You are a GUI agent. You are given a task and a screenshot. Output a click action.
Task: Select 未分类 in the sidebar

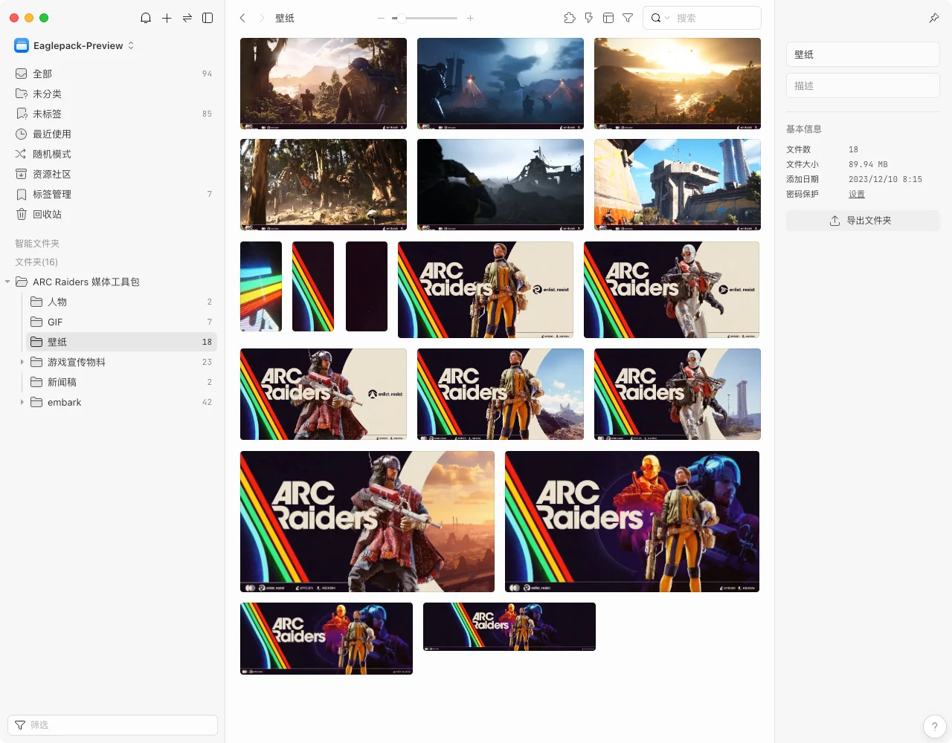113,94
